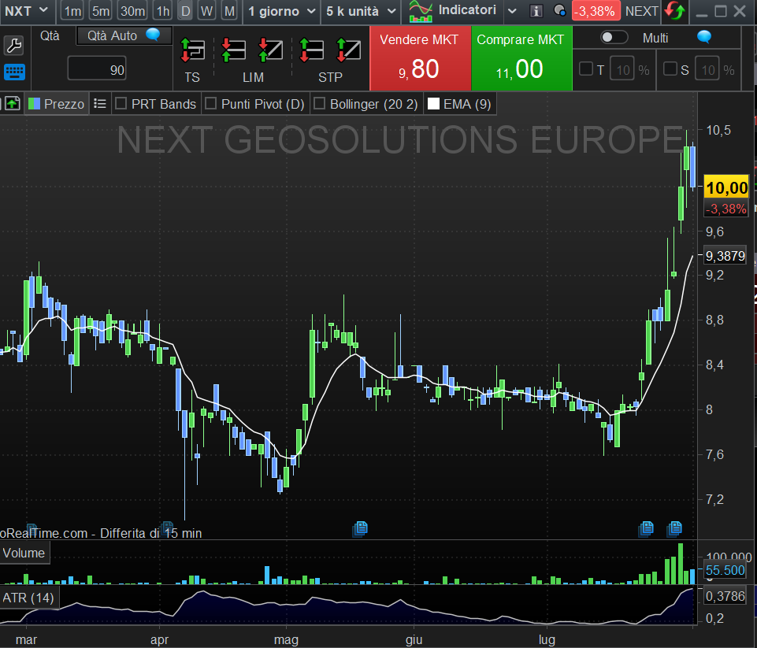Select the 5m timeframe
Screen dimensions: 757x648
(x=101, y=11)
